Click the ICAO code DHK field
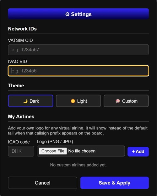157x196 pixels. 21,151
